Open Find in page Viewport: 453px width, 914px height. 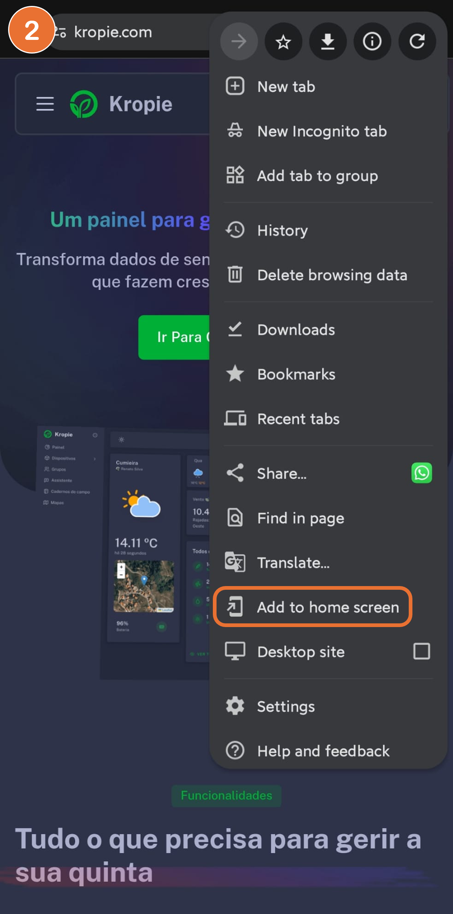click(x=301, y=518)
